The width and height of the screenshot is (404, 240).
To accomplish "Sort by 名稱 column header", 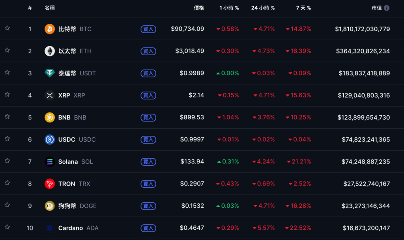I will click(50, 8).
